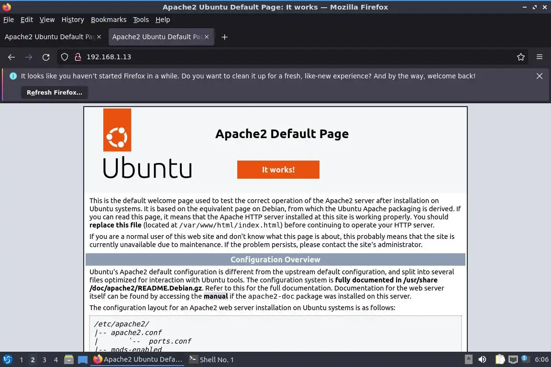Screen dimensions: 551x367
Task: Go back to the previous page
Action: [x=11, y=57]
